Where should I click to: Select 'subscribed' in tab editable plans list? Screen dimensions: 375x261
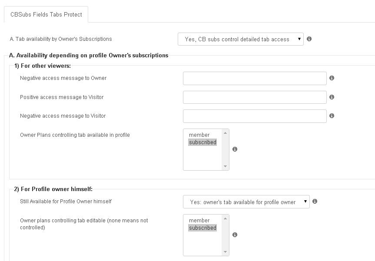pos(202,228)
